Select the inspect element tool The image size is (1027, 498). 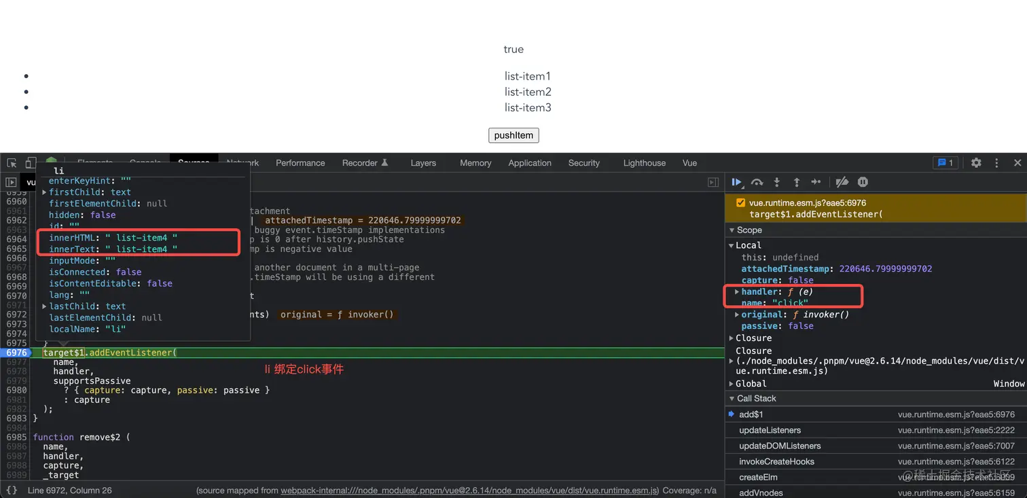(12, 163)
